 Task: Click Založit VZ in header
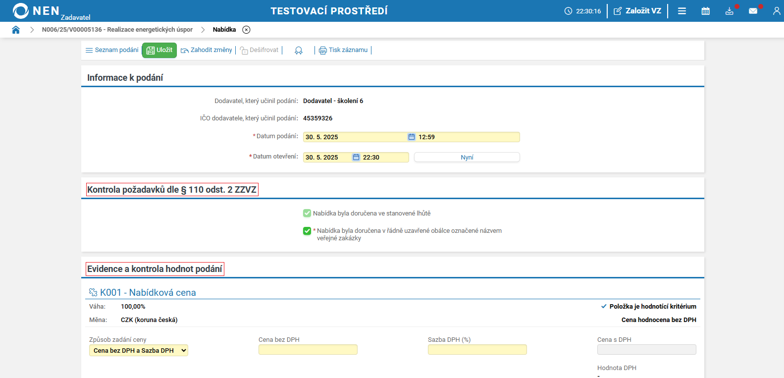click(x=637, y=11)
